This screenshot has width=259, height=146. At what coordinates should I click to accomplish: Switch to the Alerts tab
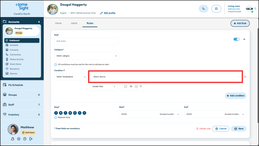click(74, 23)
